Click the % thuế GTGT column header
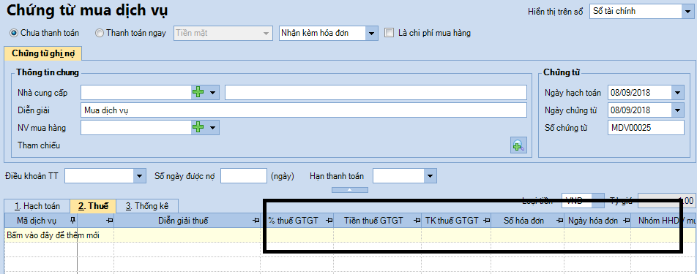Viewport: 697px width, 274px height. [297, 221]
